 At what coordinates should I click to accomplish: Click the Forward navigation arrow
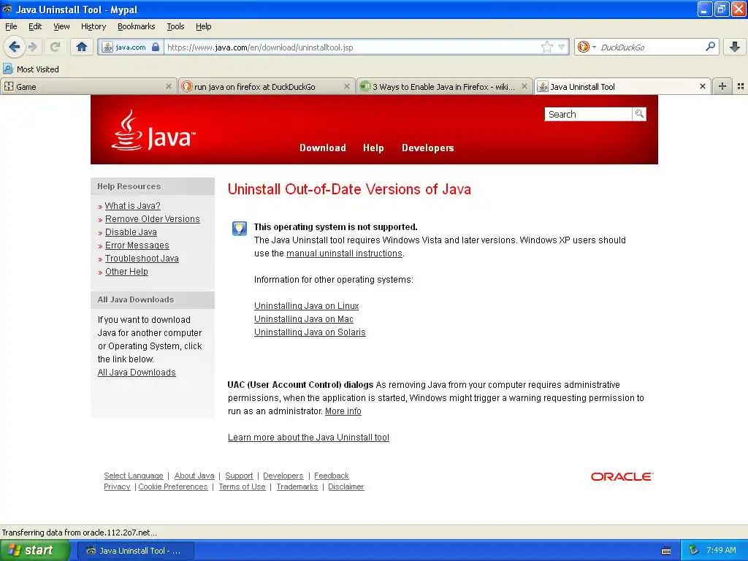pyautogui.click(x=33, y=47)
